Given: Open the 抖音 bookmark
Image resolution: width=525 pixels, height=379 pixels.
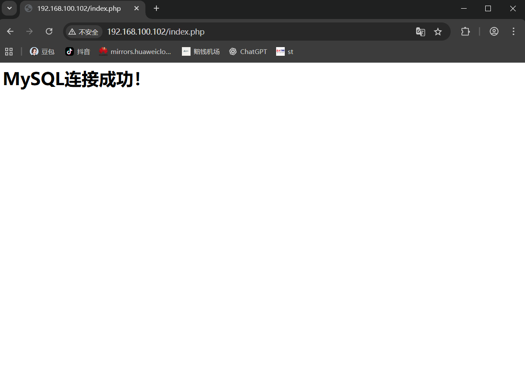Looking at the screenshot, I should tap(78, 51).
